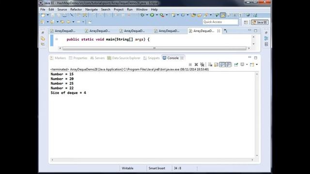Expand the Run configurations dropdown arrow
Screen dimensions: 310x174
[157, 15]
